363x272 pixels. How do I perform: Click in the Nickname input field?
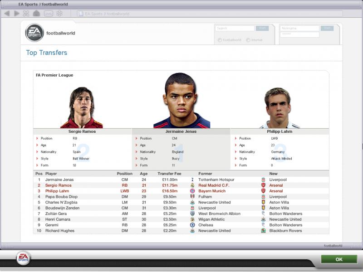(x=299, y=28)
